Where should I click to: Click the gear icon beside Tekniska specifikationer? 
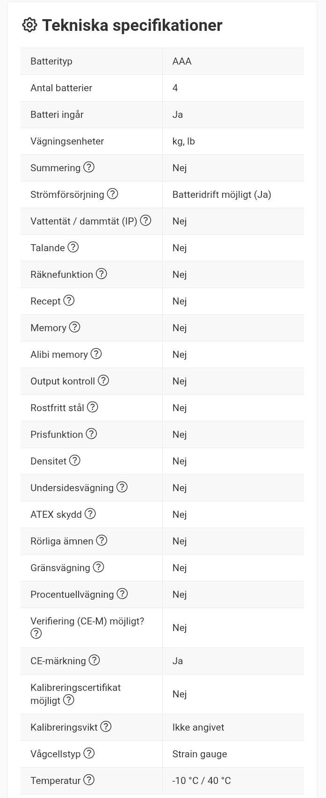point(29,25)
